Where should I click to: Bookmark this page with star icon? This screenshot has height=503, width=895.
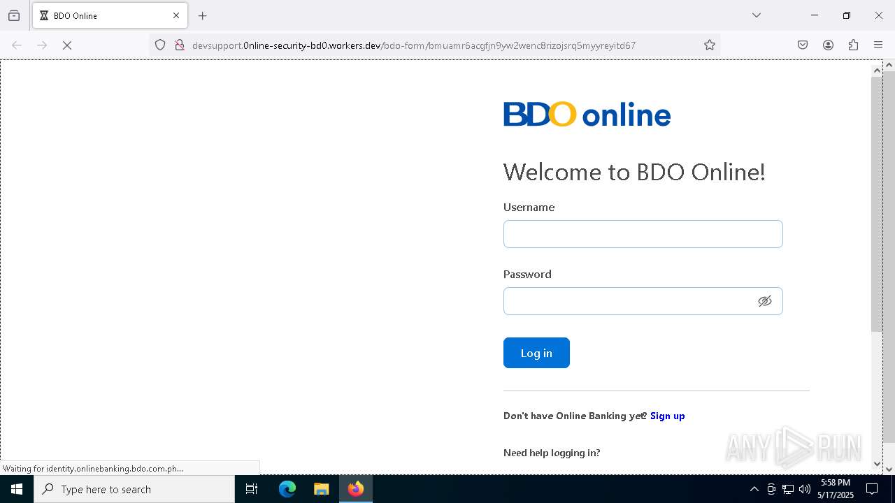(x=710, y=45)
